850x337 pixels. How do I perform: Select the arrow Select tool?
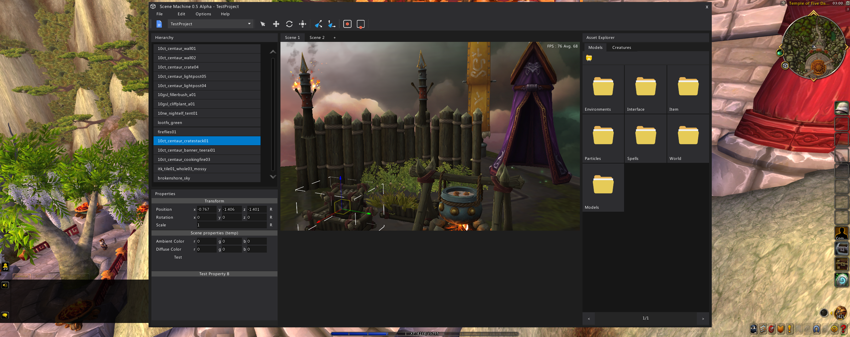(263, 24)
